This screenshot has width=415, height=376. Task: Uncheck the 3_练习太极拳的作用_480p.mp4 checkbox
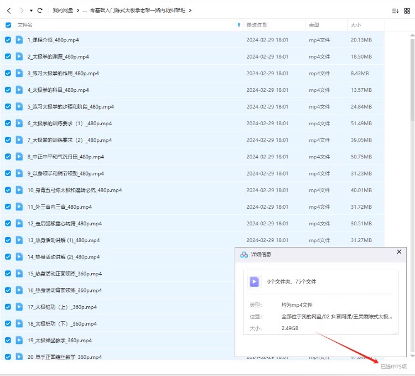point(8,73)
